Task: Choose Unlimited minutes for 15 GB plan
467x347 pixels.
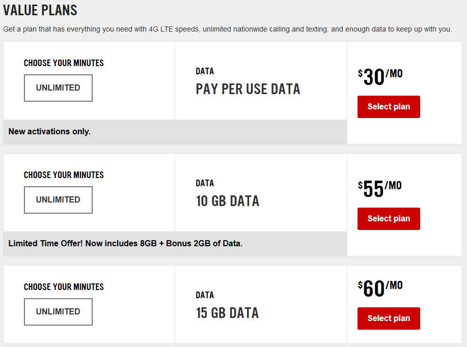Action: [58, 312]
